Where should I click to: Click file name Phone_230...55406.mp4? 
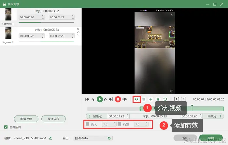click(30, 138)
